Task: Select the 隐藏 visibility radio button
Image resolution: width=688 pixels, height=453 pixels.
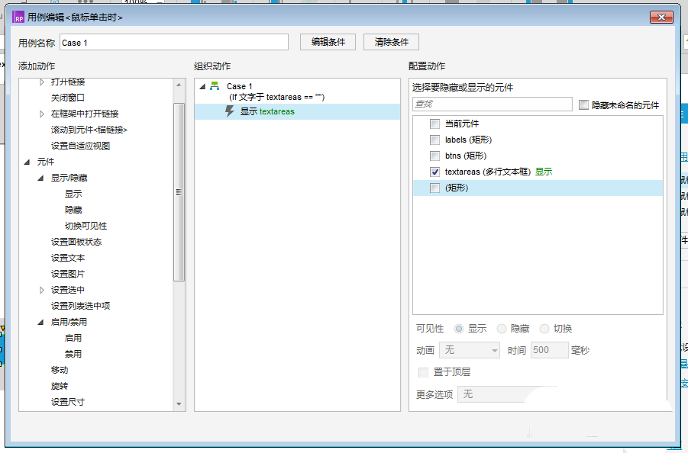Action: (x=504, y=329)
